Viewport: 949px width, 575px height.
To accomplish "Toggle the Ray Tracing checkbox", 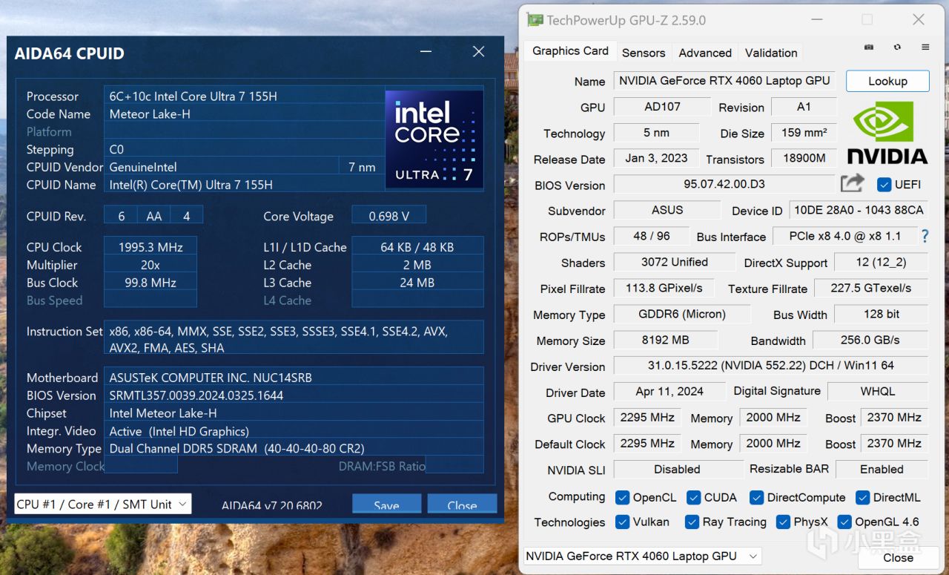I will click(692, 522).
